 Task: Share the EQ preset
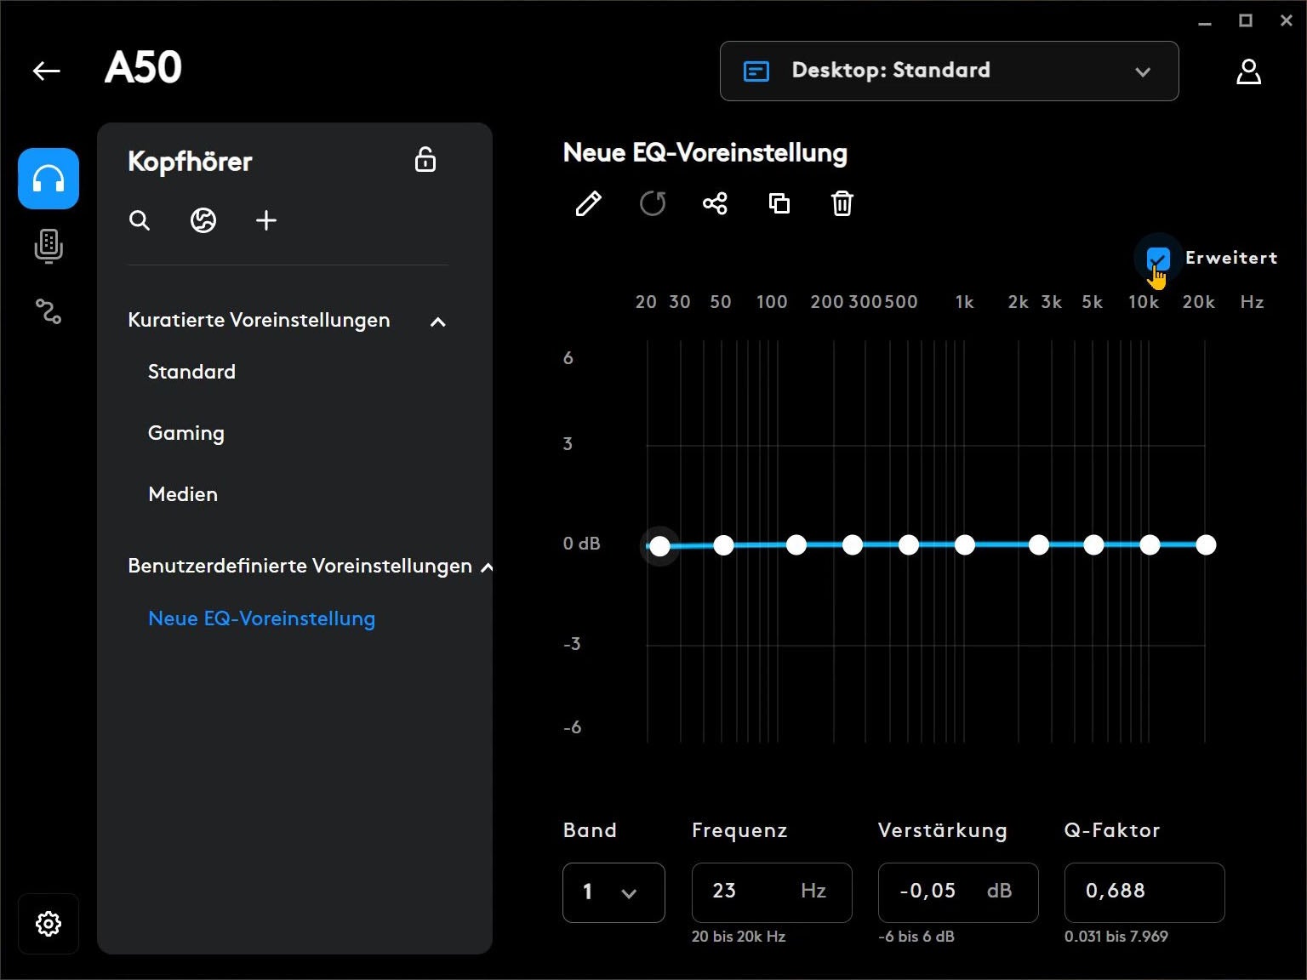[715, 204]
